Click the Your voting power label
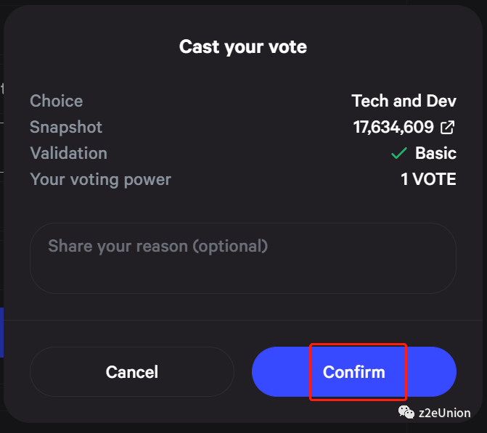Image resolution: width=487 pixels, height=433 pixels. [100, 179]
